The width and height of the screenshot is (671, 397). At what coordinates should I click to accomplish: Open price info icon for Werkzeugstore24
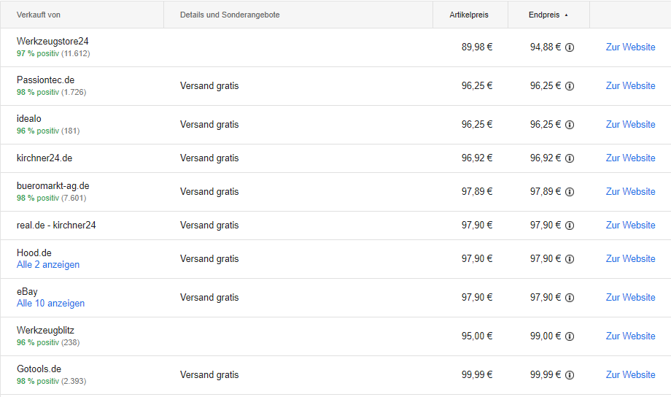click(570, 47)
